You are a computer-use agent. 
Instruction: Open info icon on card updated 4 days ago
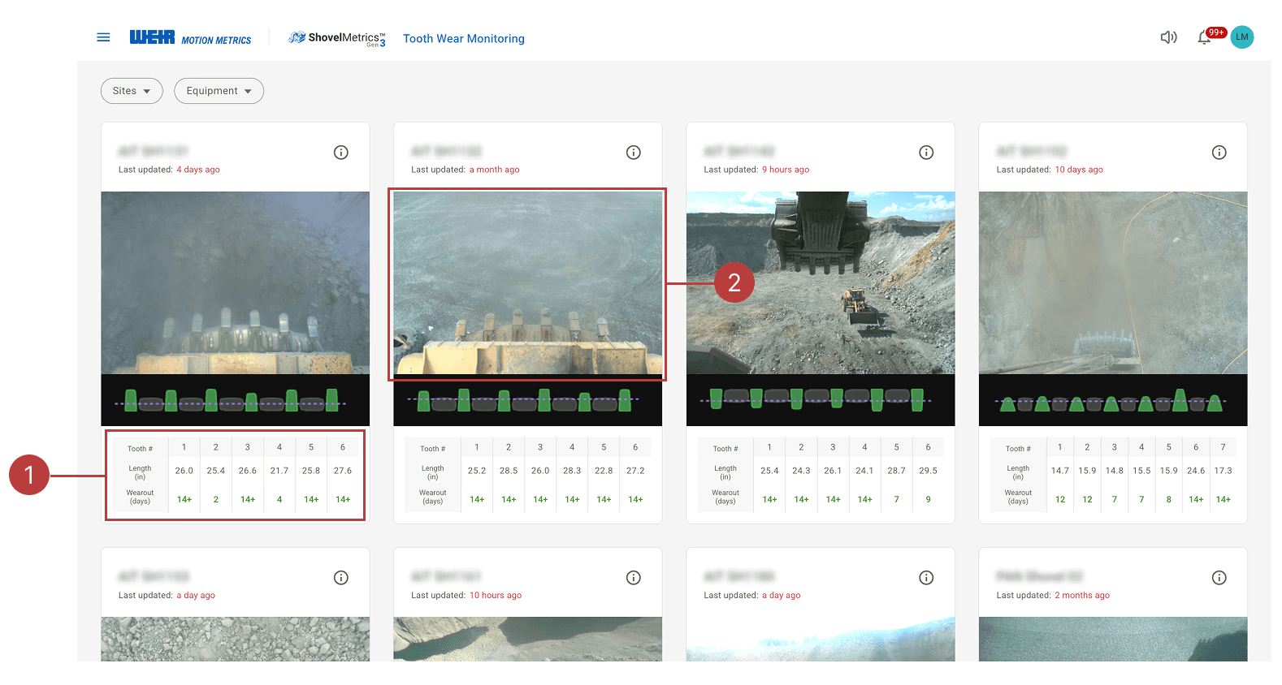click(341, 153)
